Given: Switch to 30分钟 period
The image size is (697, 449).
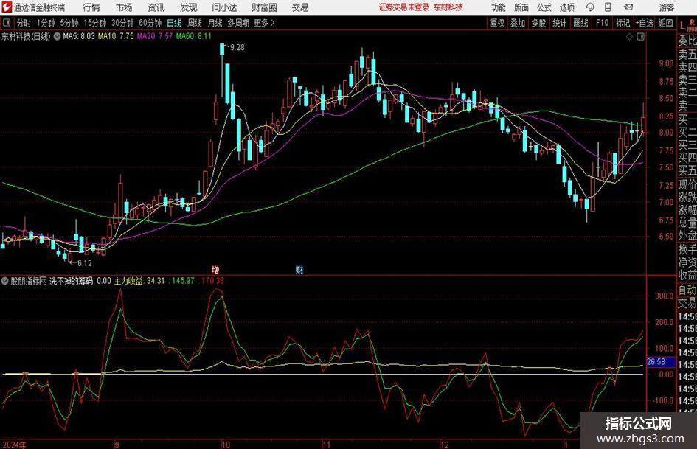Looking at the screenshot, I should click(x=122, y=23).
